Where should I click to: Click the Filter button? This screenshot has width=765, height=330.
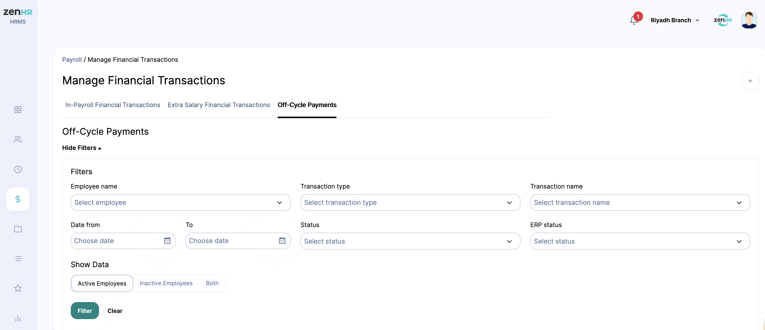[85, 311]
